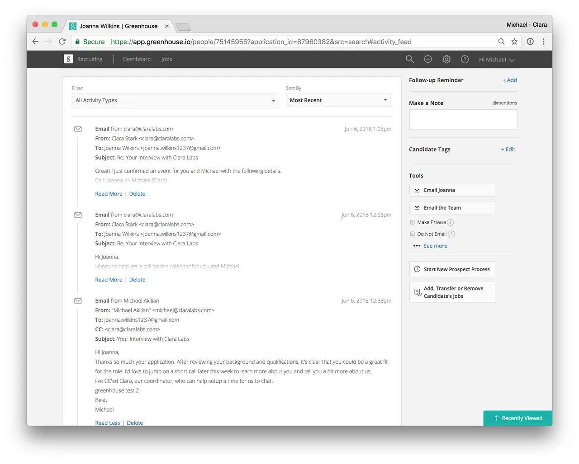Click Read Less on Michael Akilian email

click(108, 423)
